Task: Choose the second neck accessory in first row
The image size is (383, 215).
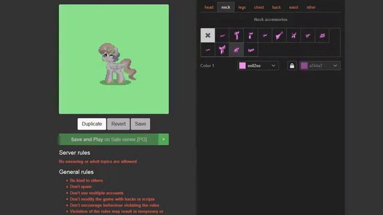Action: tap(222, 35)
